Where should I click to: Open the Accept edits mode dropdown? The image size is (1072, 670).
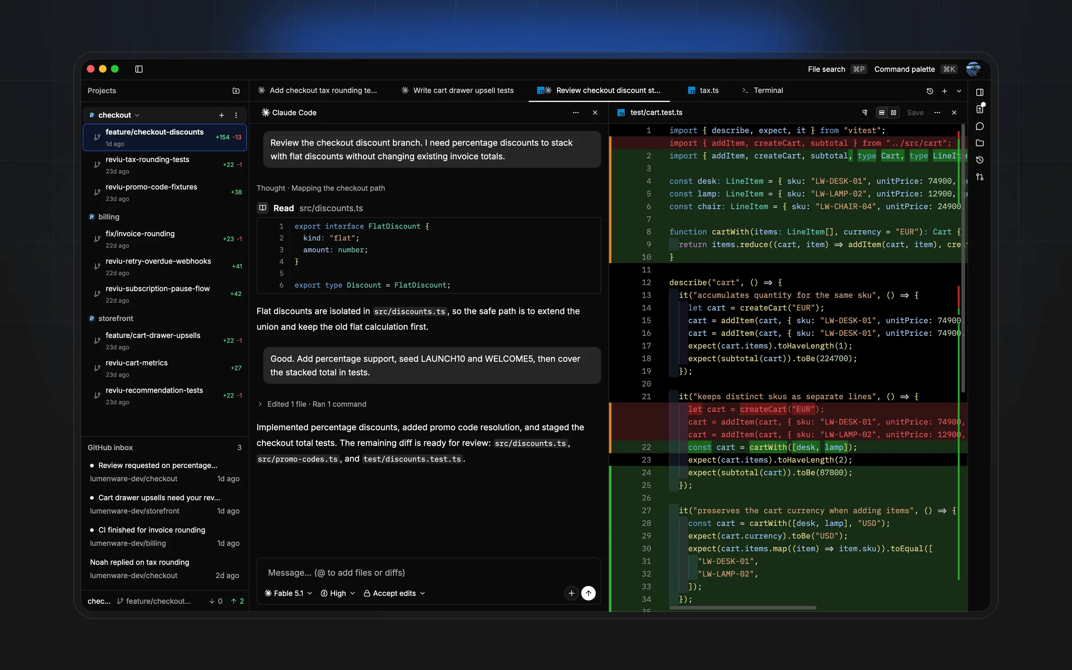394,593
